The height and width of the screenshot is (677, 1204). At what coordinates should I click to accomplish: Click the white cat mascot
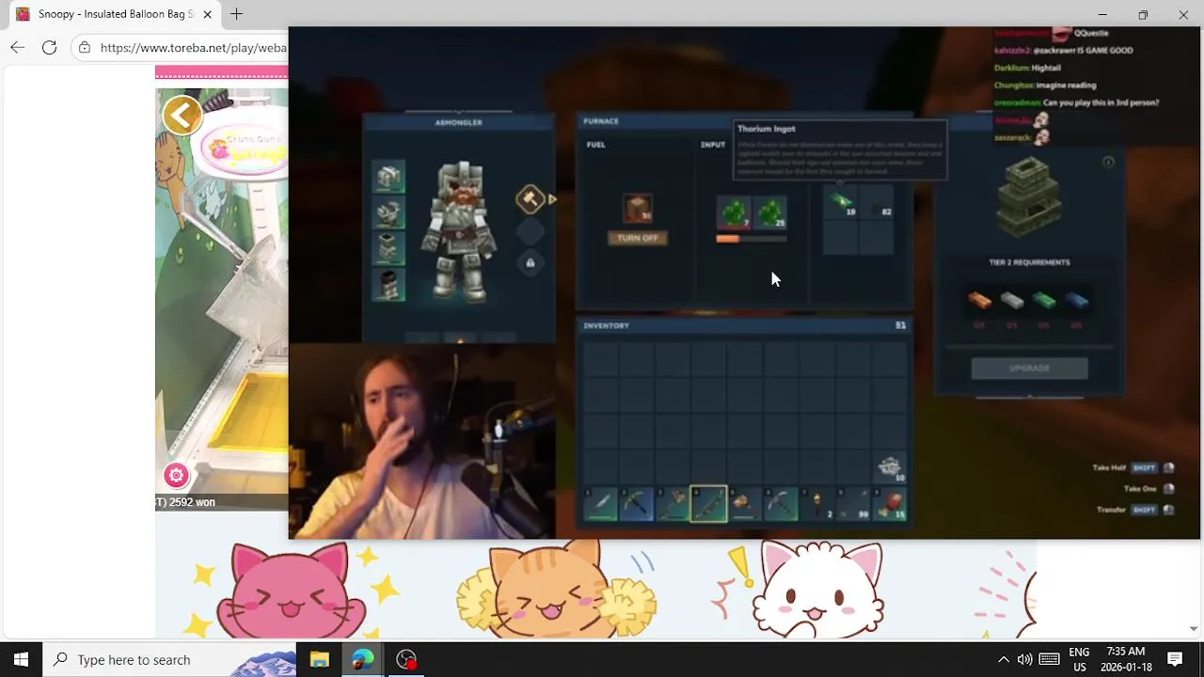(x=816, y=590)
